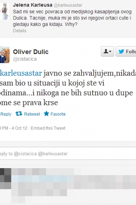136x205 pixels.
Task: Click the Embed this Tweet link
Action: pyautogui.click(x=48, y=128)
